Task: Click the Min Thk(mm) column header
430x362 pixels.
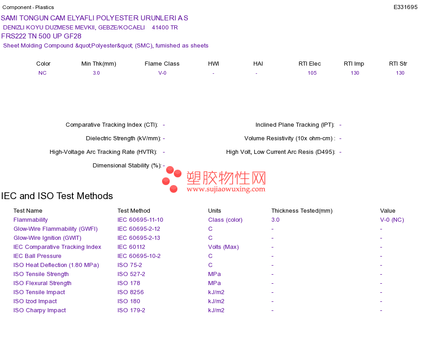Action: [x=99, y=64]
